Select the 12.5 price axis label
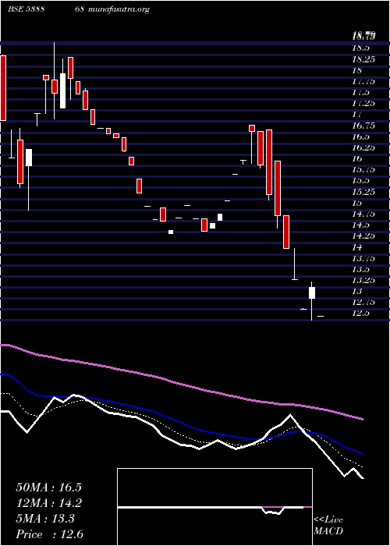 [x=360, y=314]
